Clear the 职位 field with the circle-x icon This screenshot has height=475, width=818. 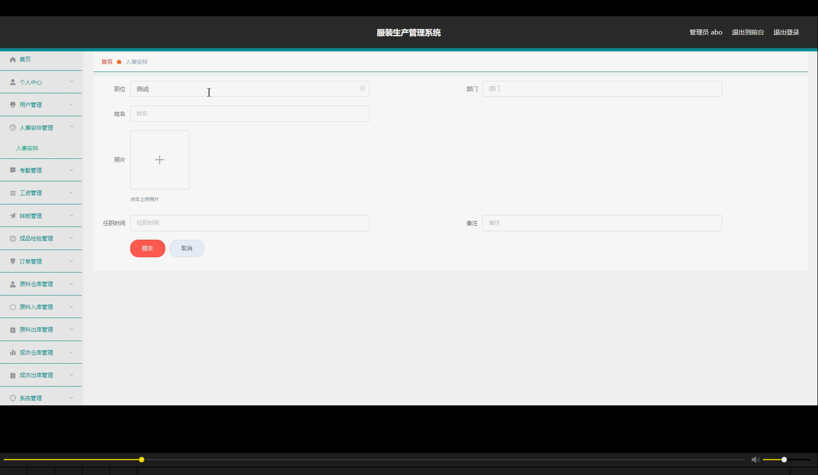[363, 89]
